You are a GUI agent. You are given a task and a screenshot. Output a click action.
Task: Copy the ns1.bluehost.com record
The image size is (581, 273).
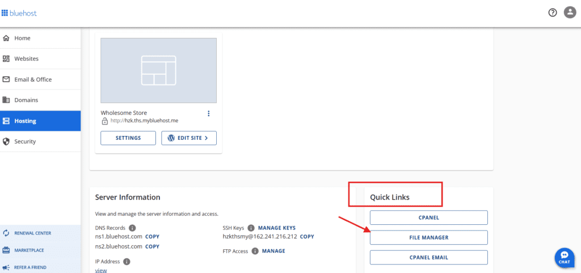click(x=152, y=236)
